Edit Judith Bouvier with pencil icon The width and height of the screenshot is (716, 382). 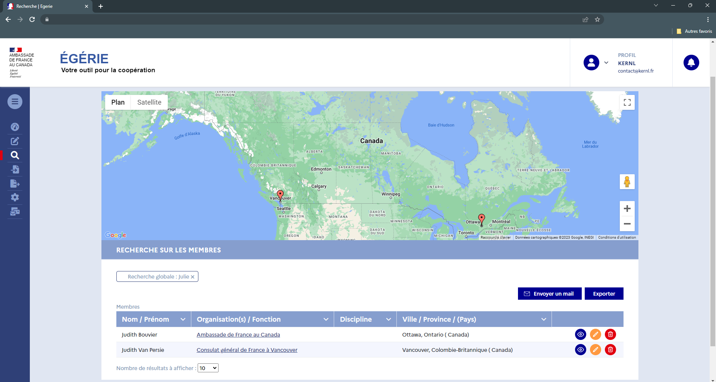tap(596, 334)
